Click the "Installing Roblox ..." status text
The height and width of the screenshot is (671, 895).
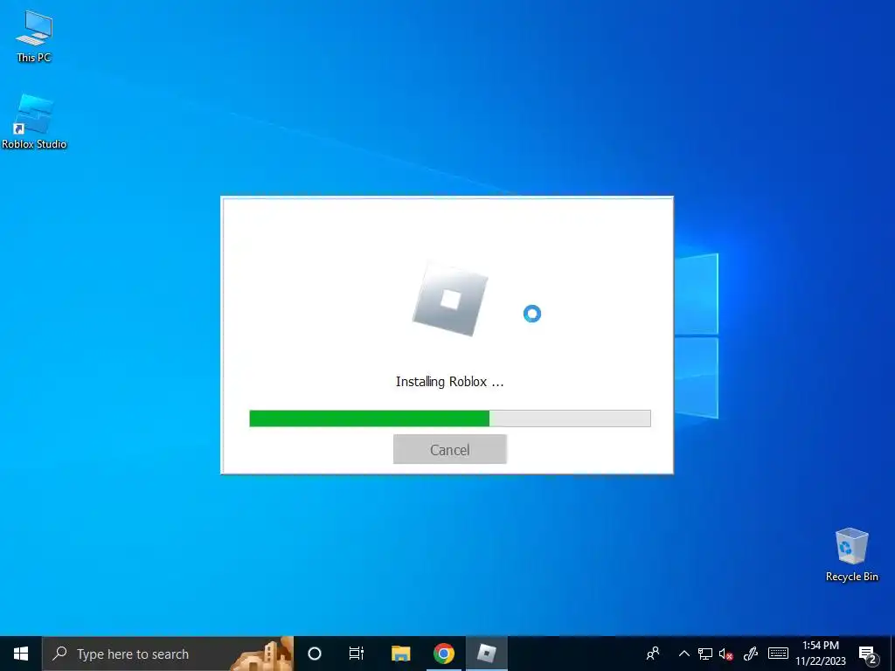point(450,382)
